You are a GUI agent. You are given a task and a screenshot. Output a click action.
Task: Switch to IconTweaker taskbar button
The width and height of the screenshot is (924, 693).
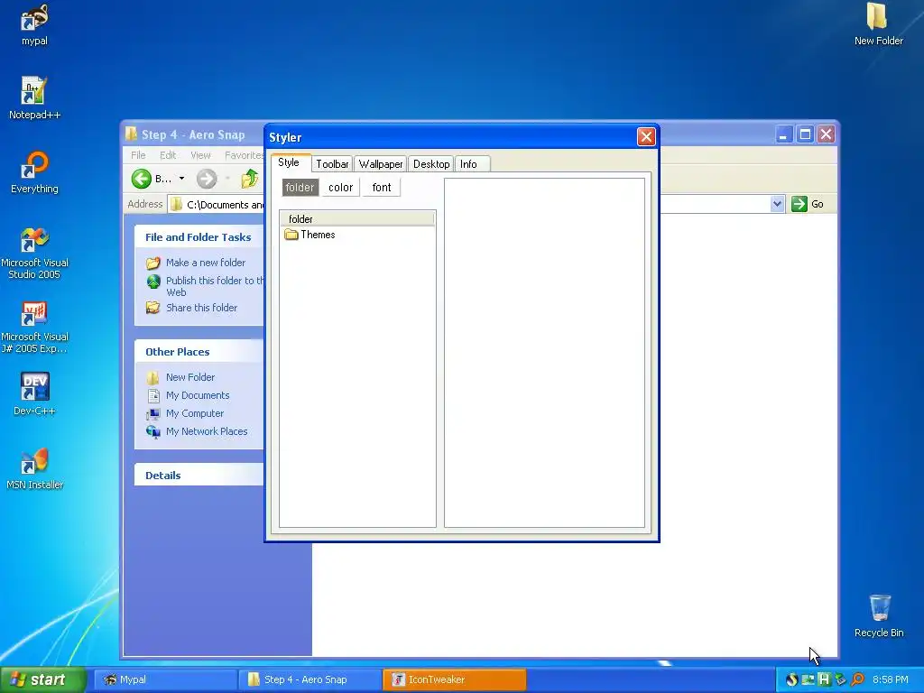(x=455, y=679)
